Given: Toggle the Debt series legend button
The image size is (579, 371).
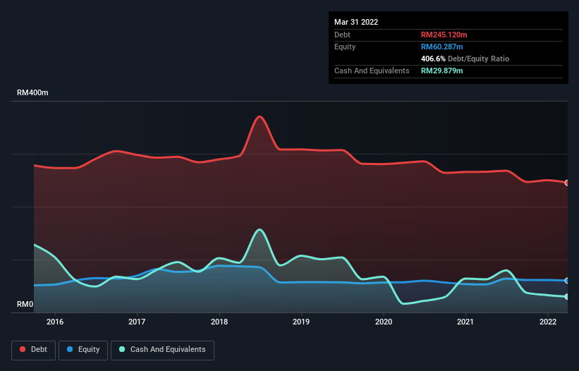Looking at the screenshot, I should tap(34, 350).
